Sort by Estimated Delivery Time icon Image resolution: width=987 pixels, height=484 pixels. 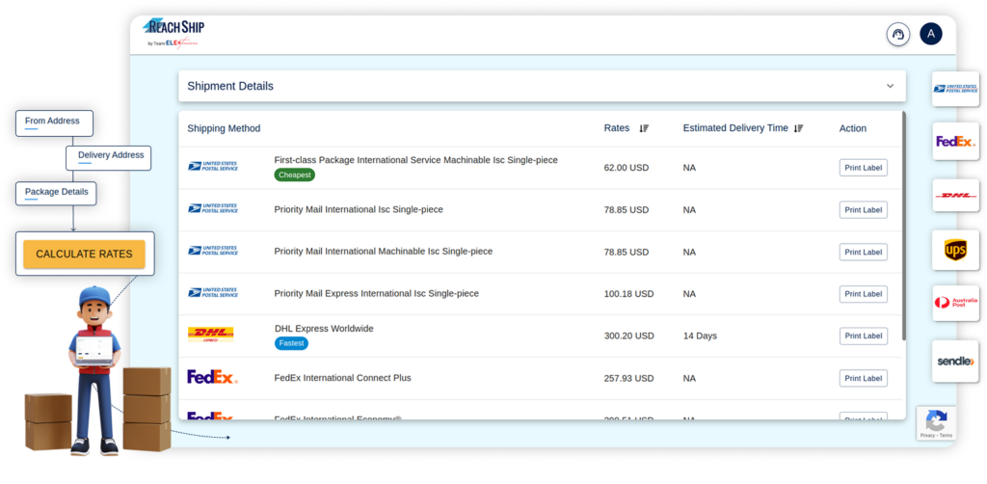(x=799, y=128)
